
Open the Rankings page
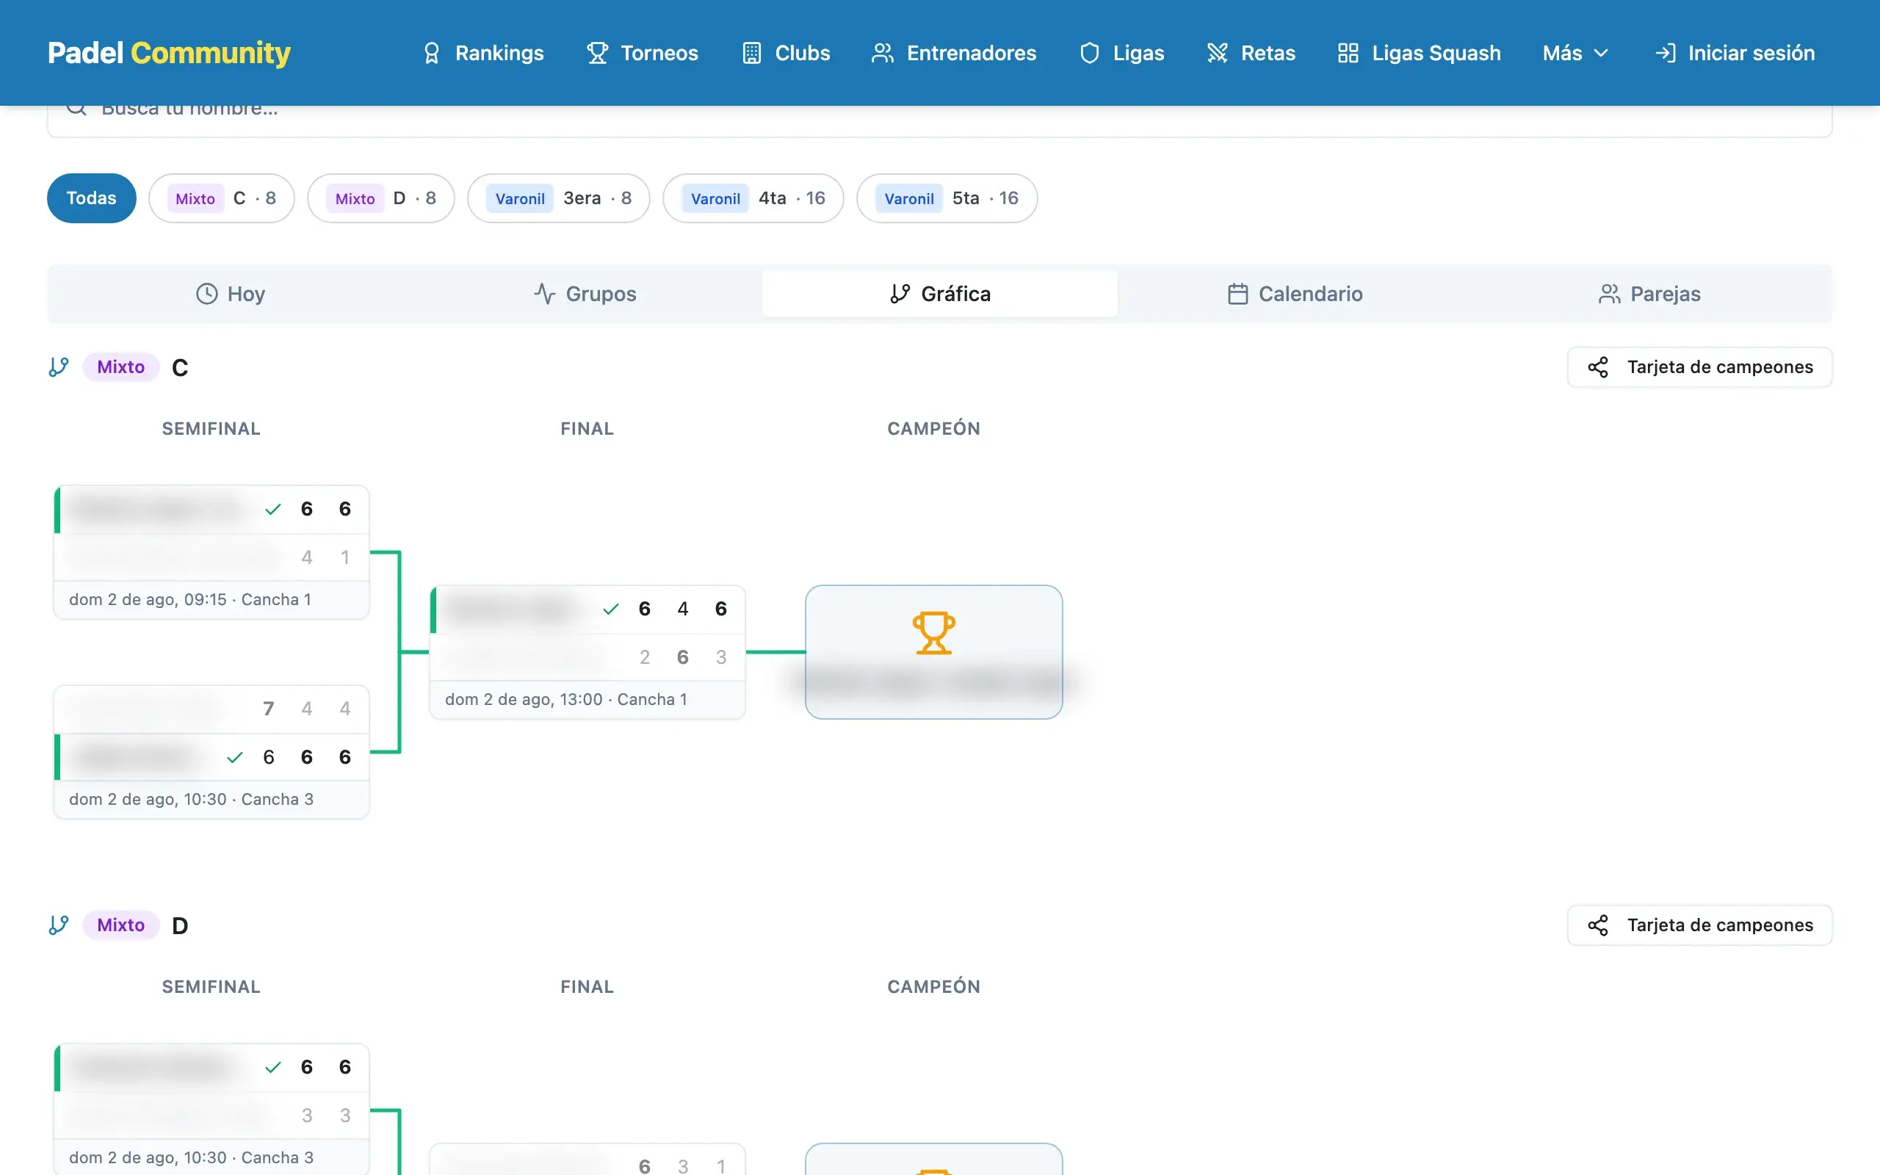(482, 53)
